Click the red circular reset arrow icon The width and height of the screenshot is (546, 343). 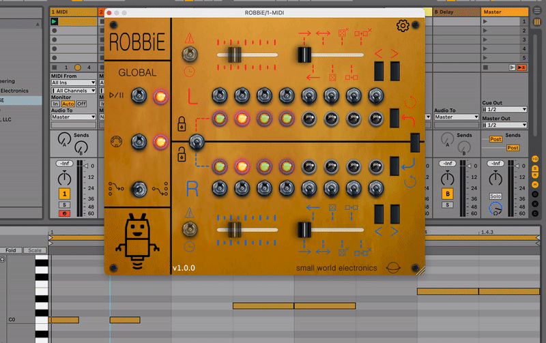coord(410,102)
